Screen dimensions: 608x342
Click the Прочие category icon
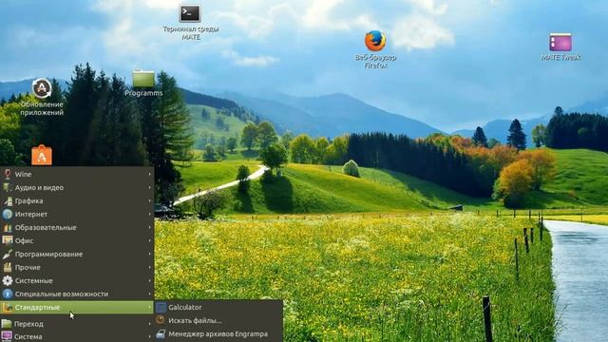click(x=8, y=268)
